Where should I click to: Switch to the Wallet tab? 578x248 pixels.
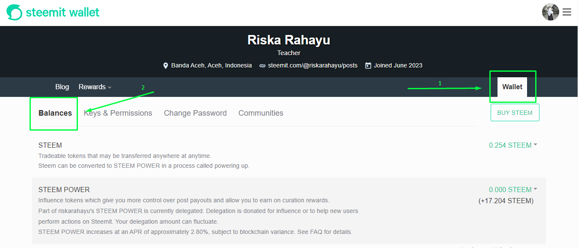[x=512, y=87]
